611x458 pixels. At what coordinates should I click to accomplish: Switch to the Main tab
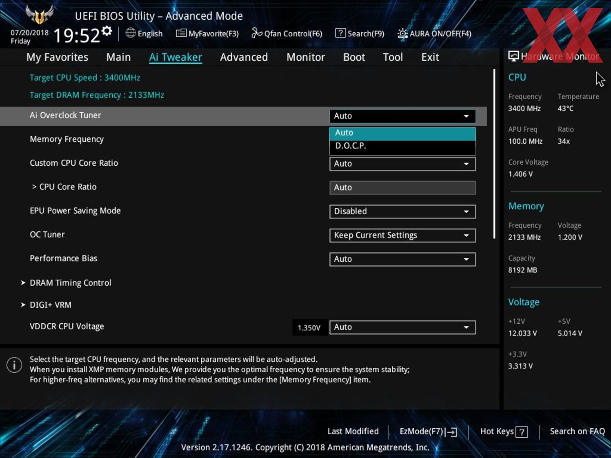(x=119, y=57)
